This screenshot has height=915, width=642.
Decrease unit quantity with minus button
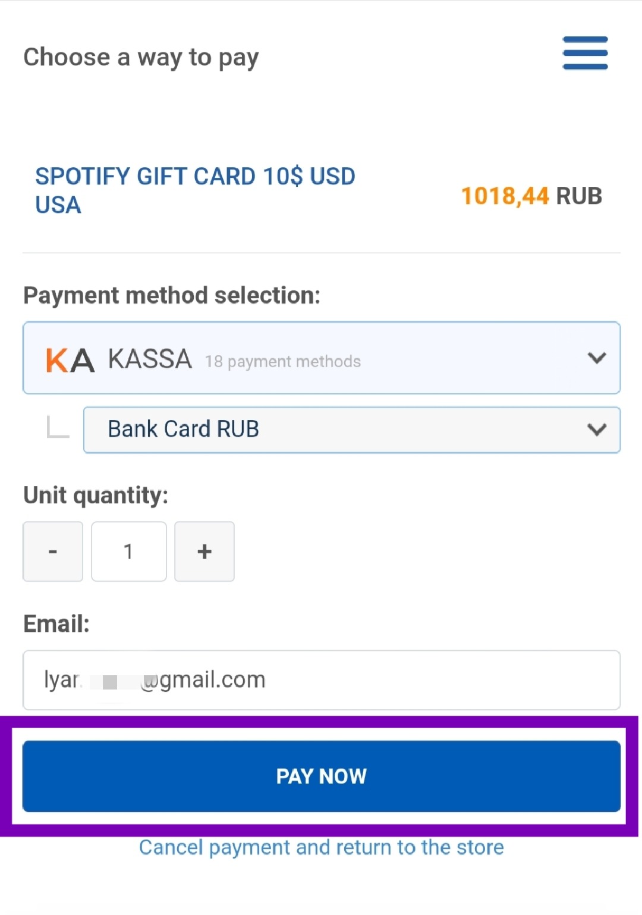point(53,551)
